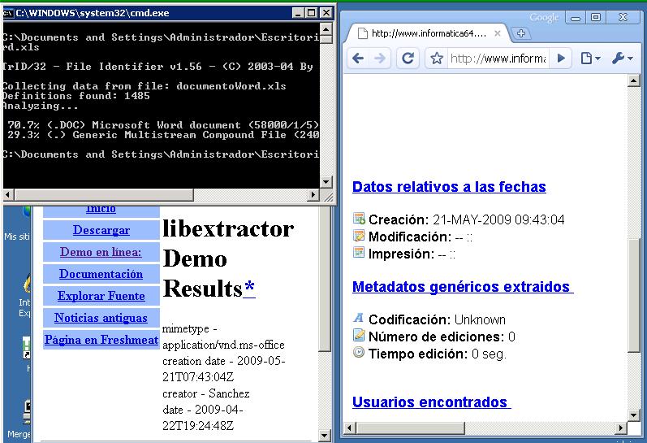Image resolution: width=647 pixels, height=443 pixels.
Task: Click the Tiempo edición clock icon
Action: tap(359, 352)
